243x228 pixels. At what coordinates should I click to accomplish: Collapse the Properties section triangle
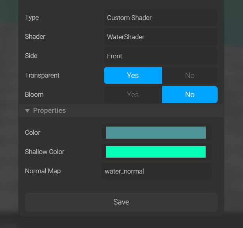click(27, 111)
